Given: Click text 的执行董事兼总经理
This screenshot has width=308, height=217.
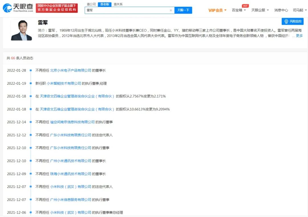Looking at the screenshot, I should [108, 212].
